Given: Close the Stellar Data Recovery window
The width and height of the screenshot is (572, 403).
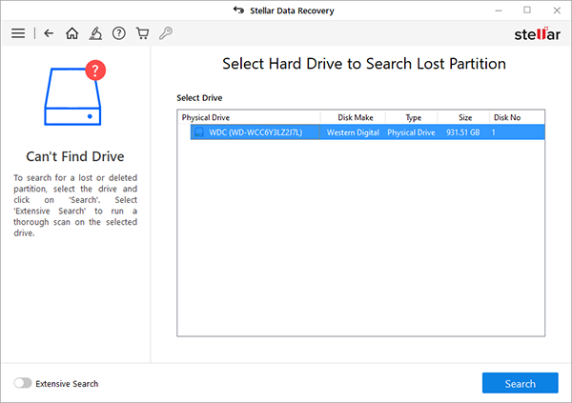Looking at the screenshot, I should [x=557, y=10].
